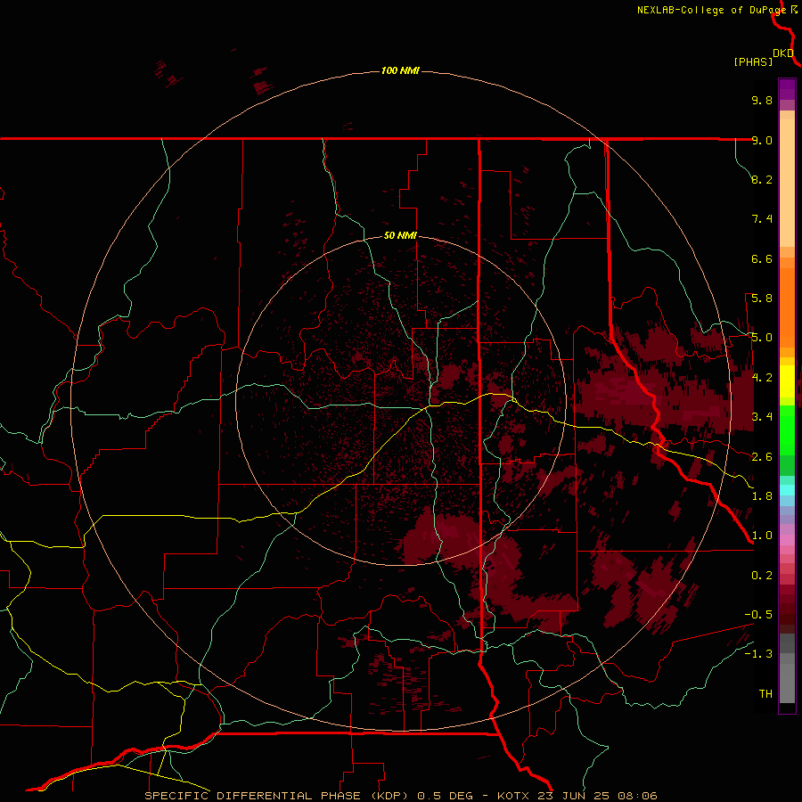Click the 1.8 scale value

click(762, 496)
